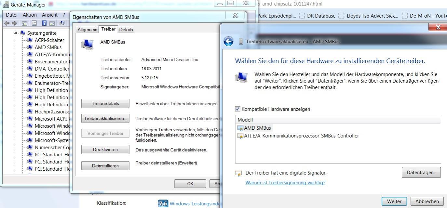Click the Systemgeräte category icon
Image resolution: width=447 pixels, height=208 pixels.
coord(22,33)
